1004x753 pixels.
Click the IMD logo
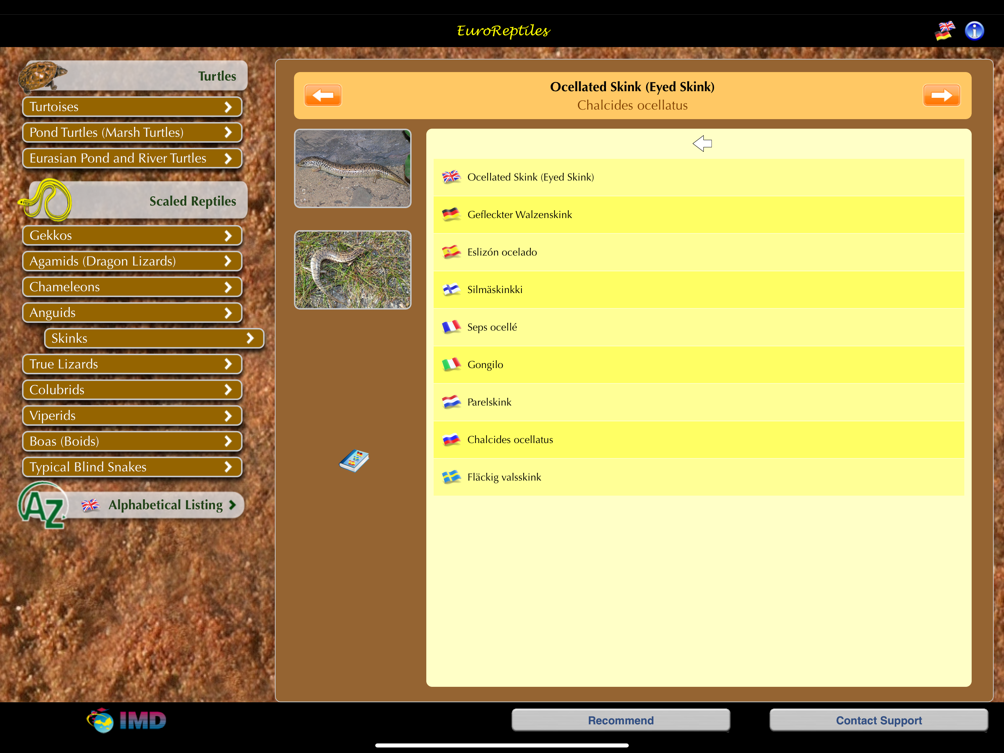point(126,720)
